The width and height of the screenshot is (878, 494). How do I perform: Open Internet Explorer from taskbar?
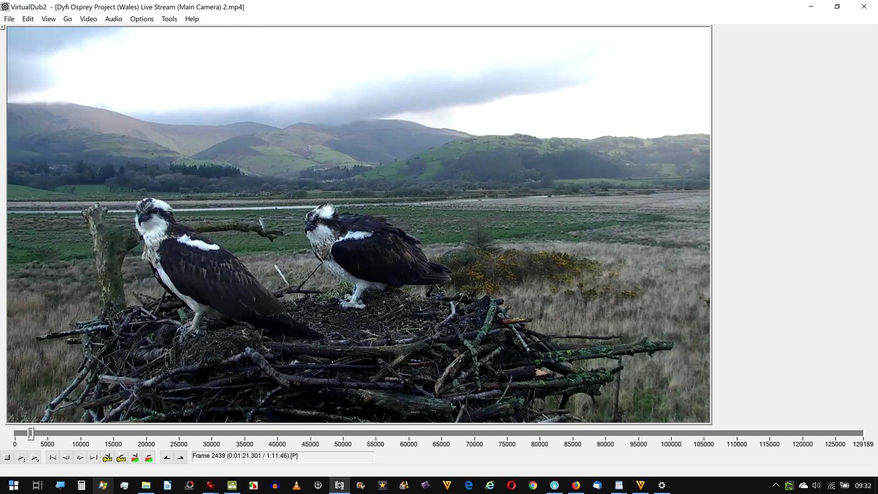(490, 485)
